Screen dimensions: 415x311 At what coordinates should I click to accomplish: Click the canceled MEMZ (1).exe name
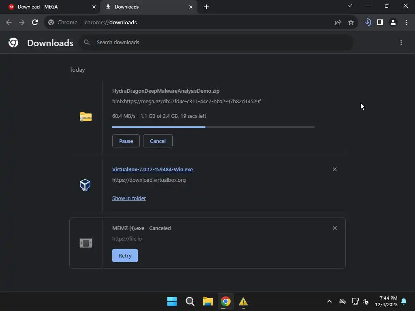128,228
